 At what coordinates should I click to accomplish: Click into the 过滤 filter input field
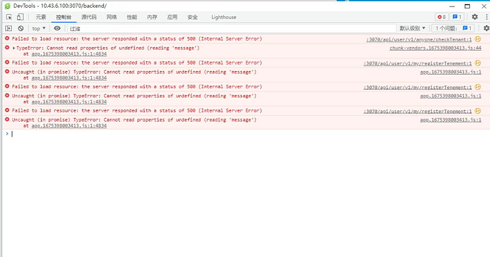coord(229,28)
